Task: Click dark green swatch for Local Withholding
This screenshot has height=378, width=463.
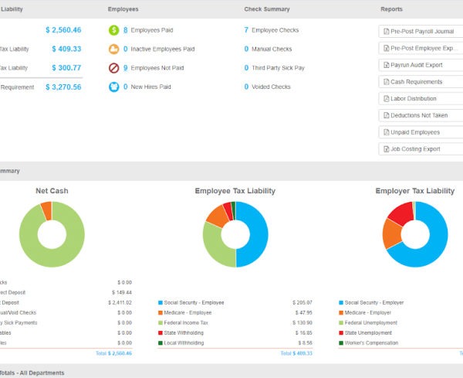Action: [x=161, y=343]
